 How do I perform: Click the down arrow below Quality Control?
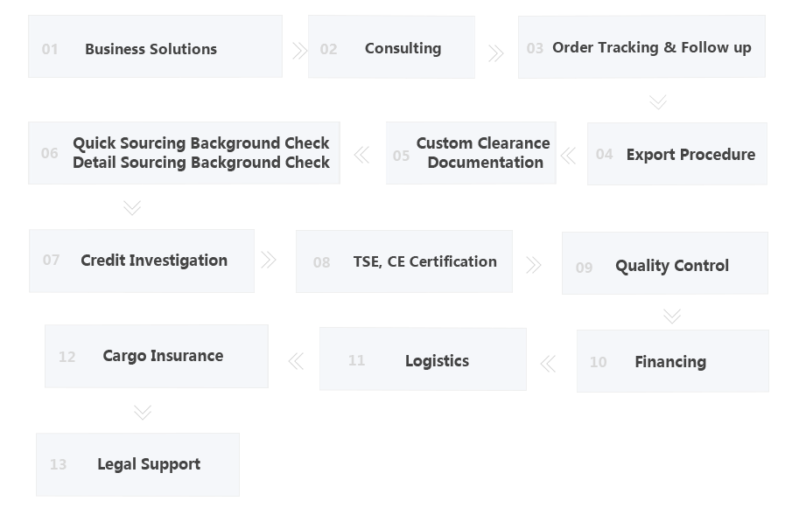671,316
